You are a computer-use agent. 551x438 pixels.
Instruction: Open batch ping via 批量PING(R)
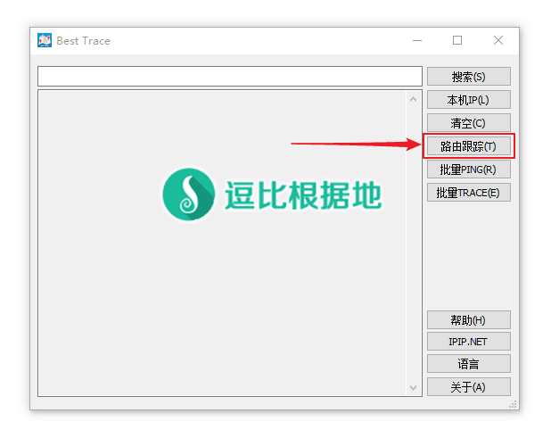point(468,169)
